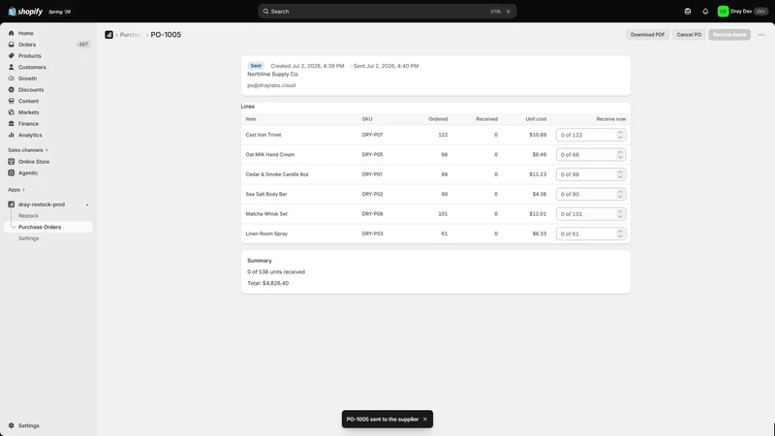This screenshot has width=775, height=436.
Task: Go to Products in sidebar
Action: point(47,56)
